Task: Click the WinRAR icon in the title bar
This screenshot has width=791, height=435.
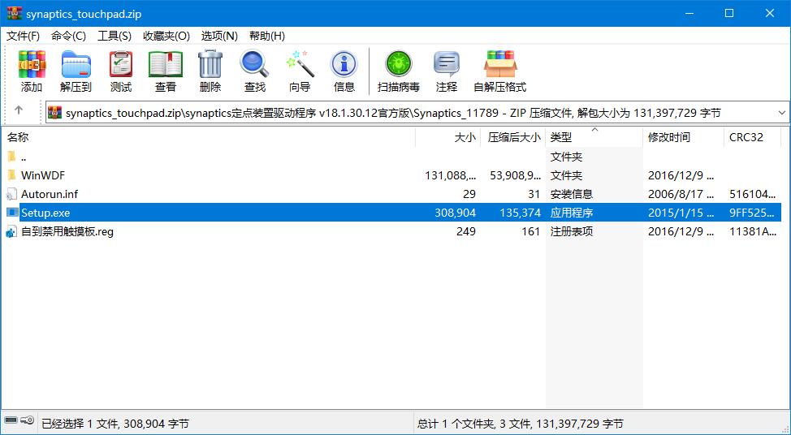Action: coord(14,13)
